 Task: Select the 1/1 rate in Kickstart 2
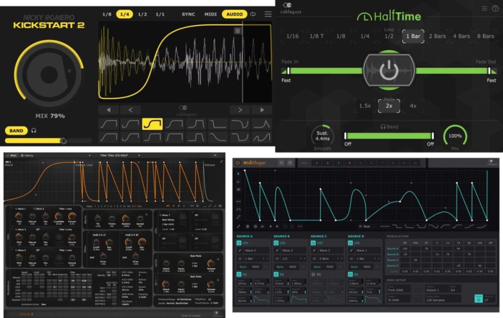160,14
